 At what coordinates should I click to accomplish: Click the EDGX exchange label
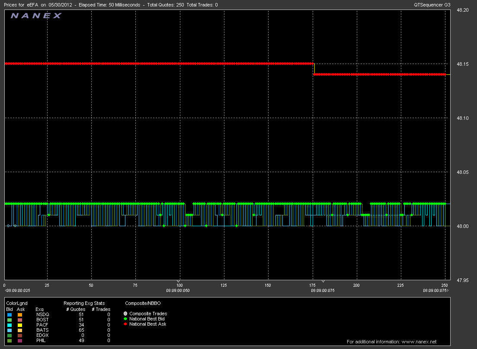tap(42, 335)
